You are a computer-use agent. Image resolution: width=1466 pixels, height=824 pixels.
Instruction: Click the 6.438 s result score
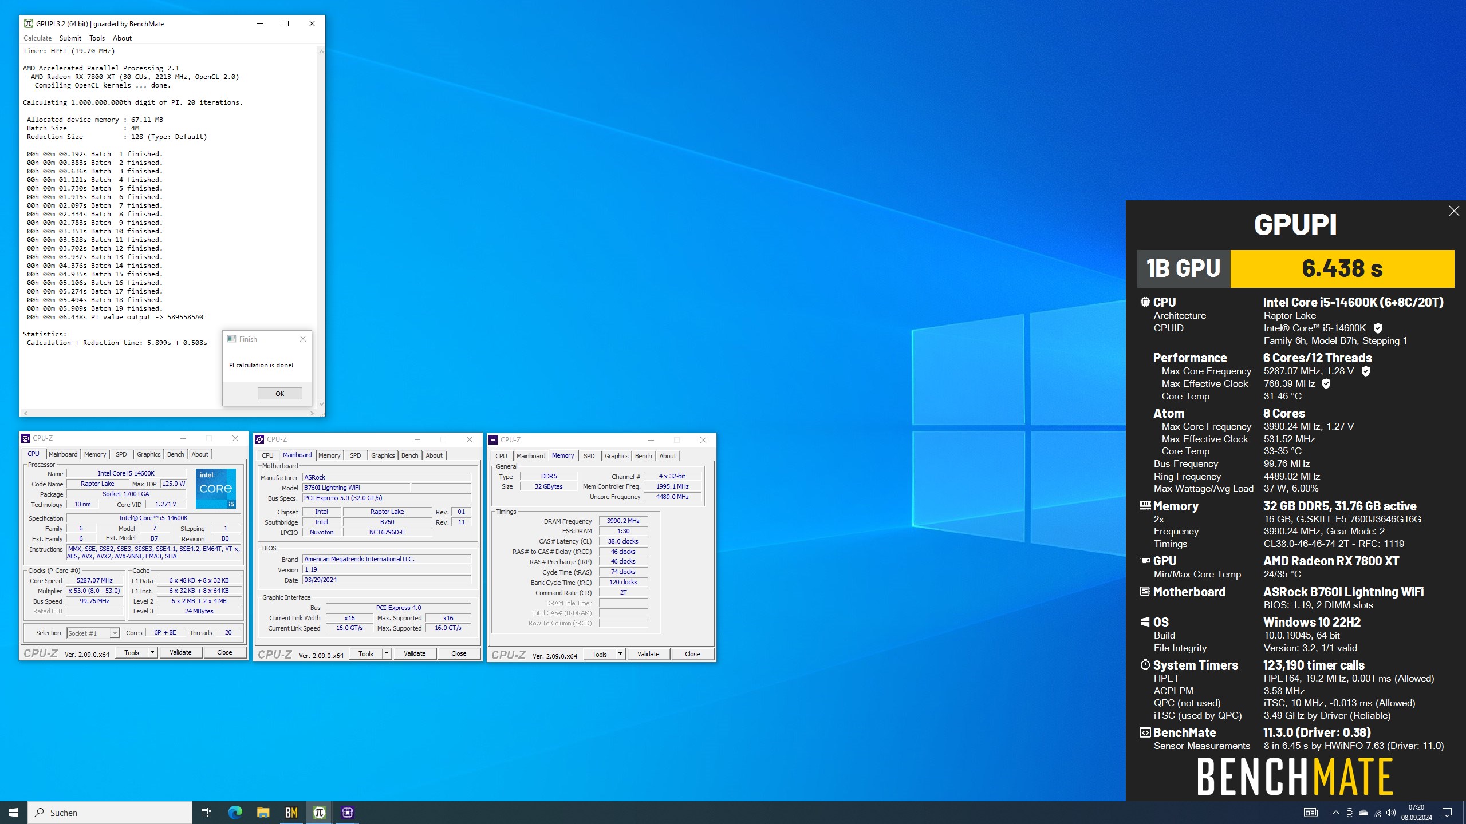pyautogui.click(x=1342, y=268)
